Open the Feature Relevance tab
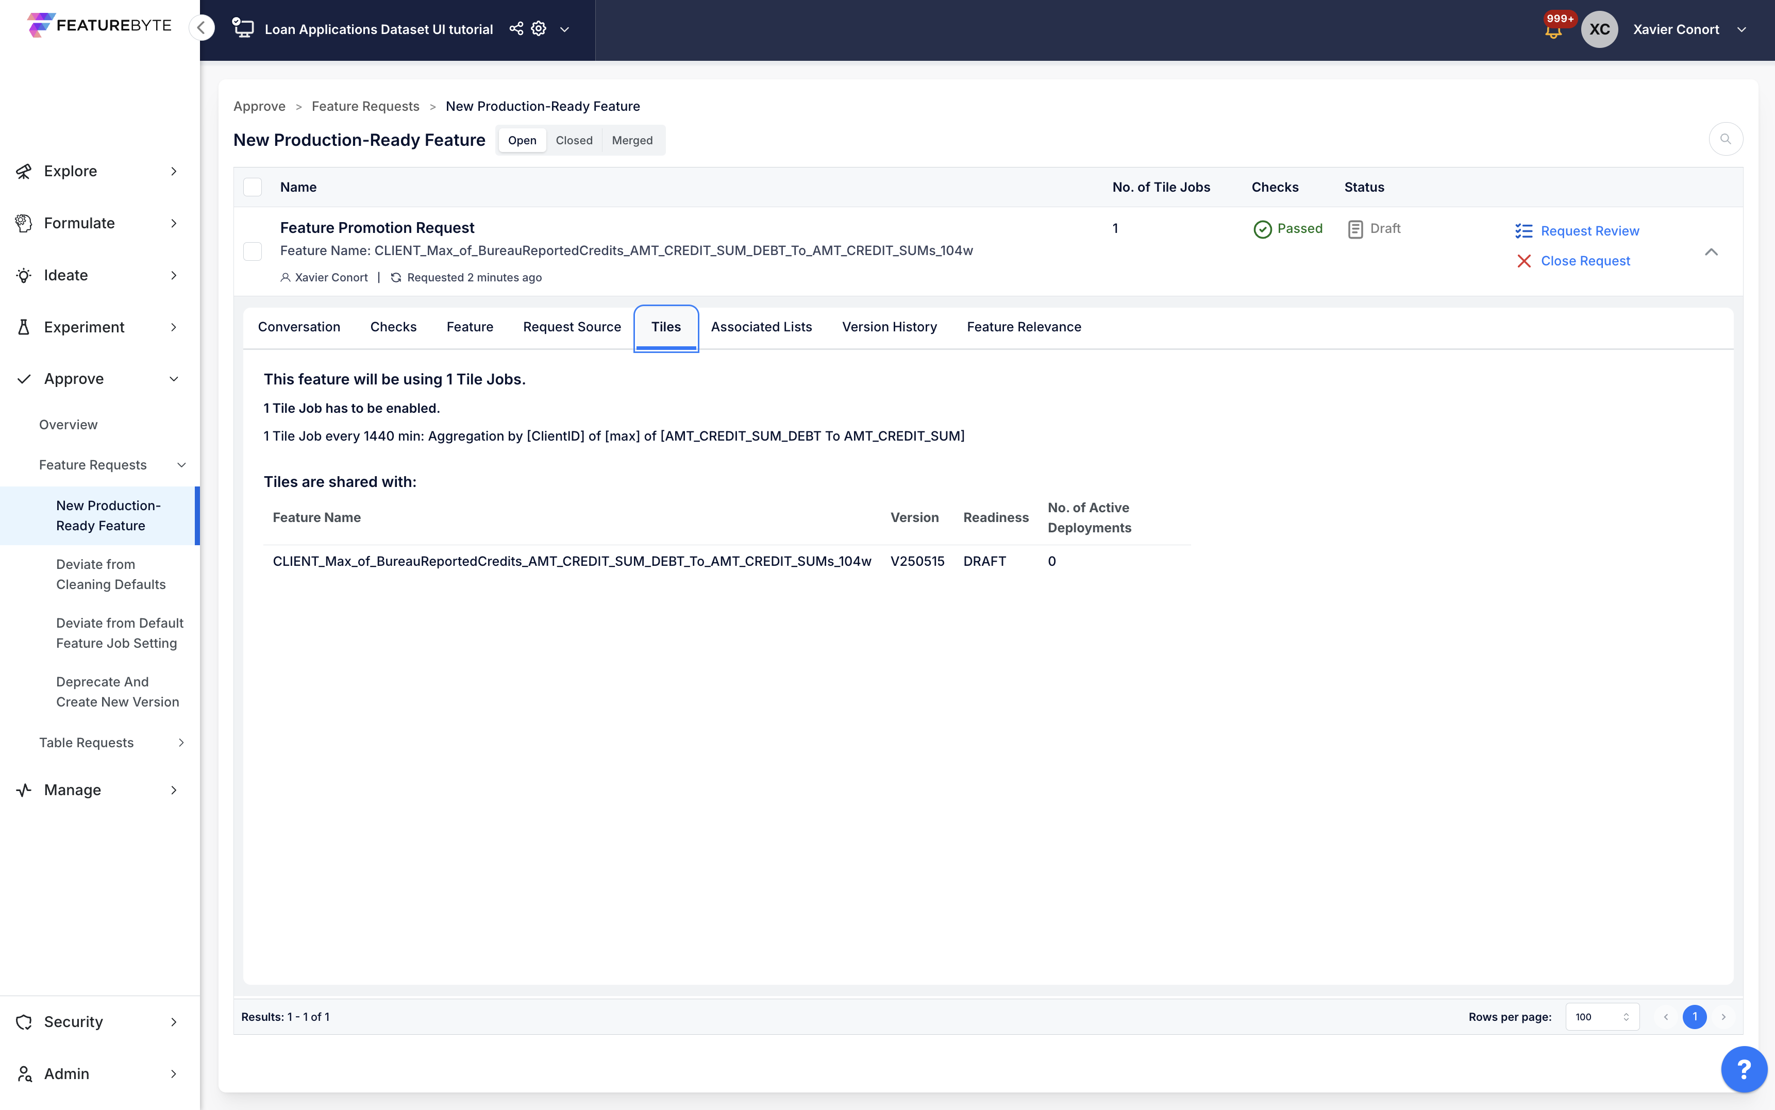The width and height of the screenshot is (1775, 1110). click(x=1023, y=327)
